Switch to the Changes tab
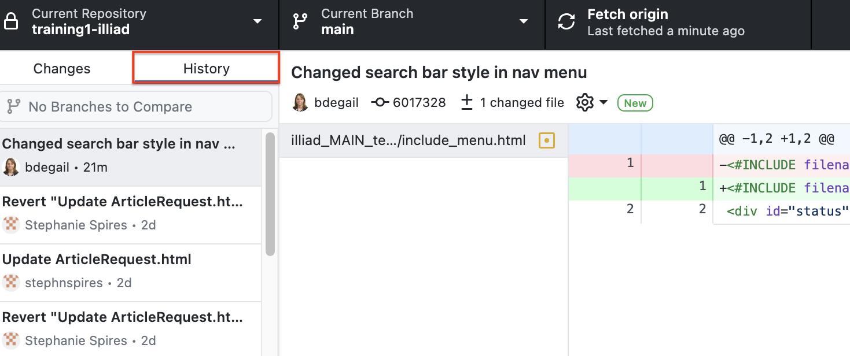 click(x=61, y=68)
